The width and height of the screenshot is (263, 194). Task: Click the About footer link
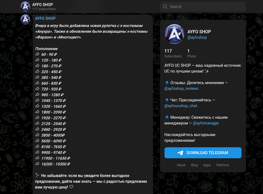click(181, 165)
